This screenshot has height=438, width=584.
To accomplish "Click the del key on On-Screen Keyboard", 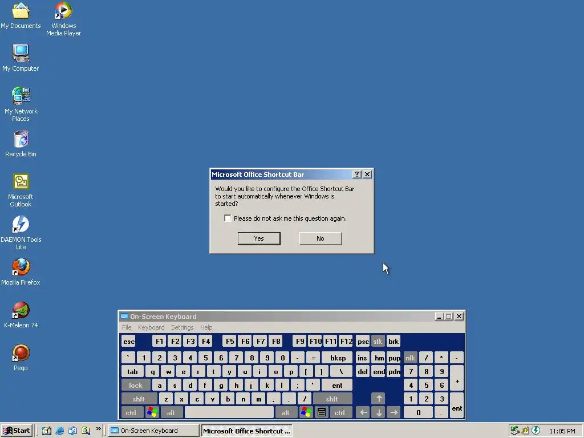I will [362, 371].
